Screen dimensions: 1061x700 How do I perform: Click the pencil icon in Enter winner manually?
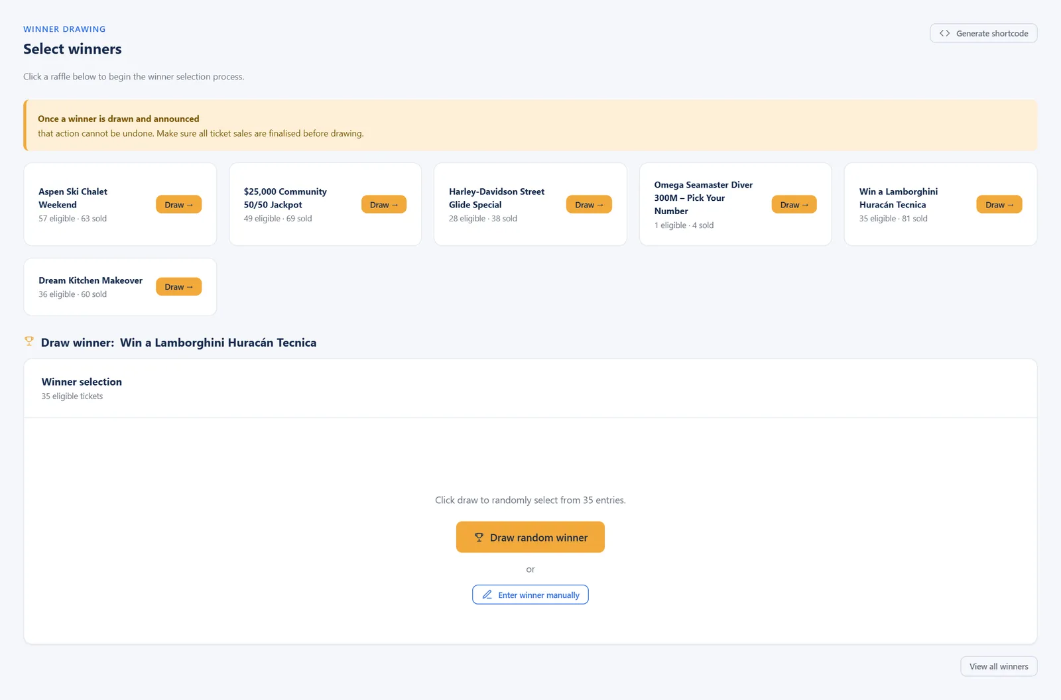pyautogui.click(x=487, y=595)
